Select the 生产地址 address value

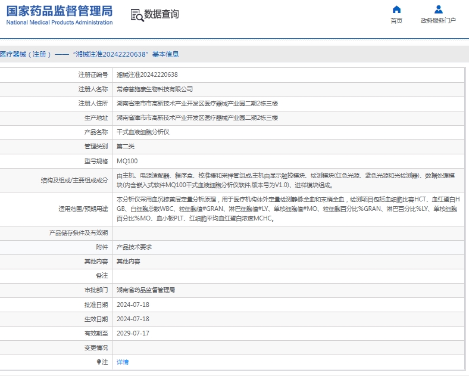(x=197, y=118)
